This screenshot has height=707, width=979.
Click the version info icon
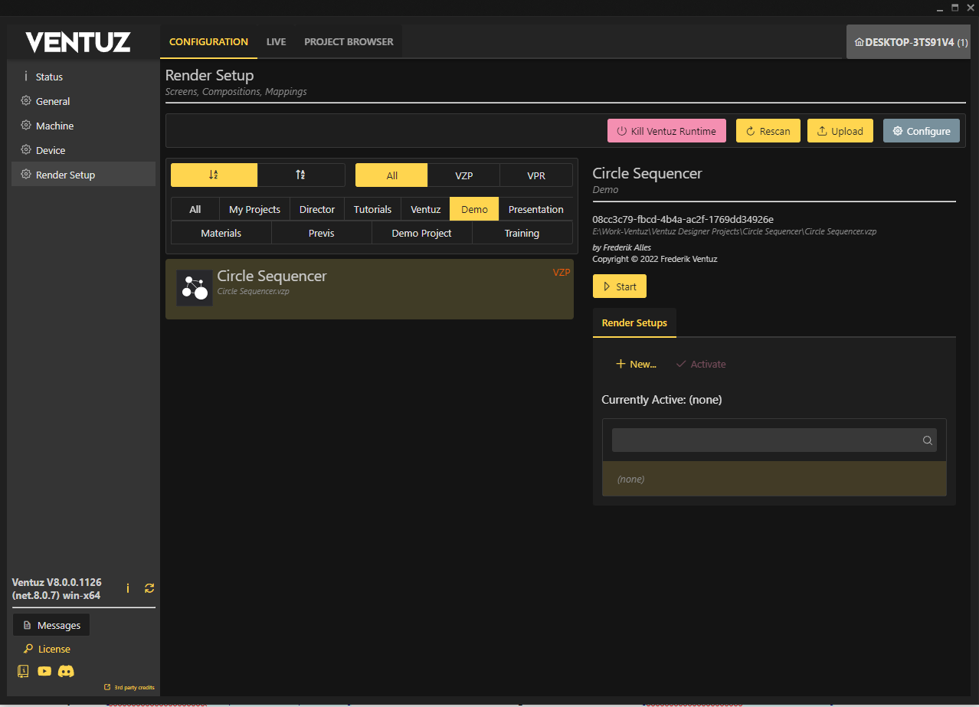pyautogui.click(x=128, y=588)
